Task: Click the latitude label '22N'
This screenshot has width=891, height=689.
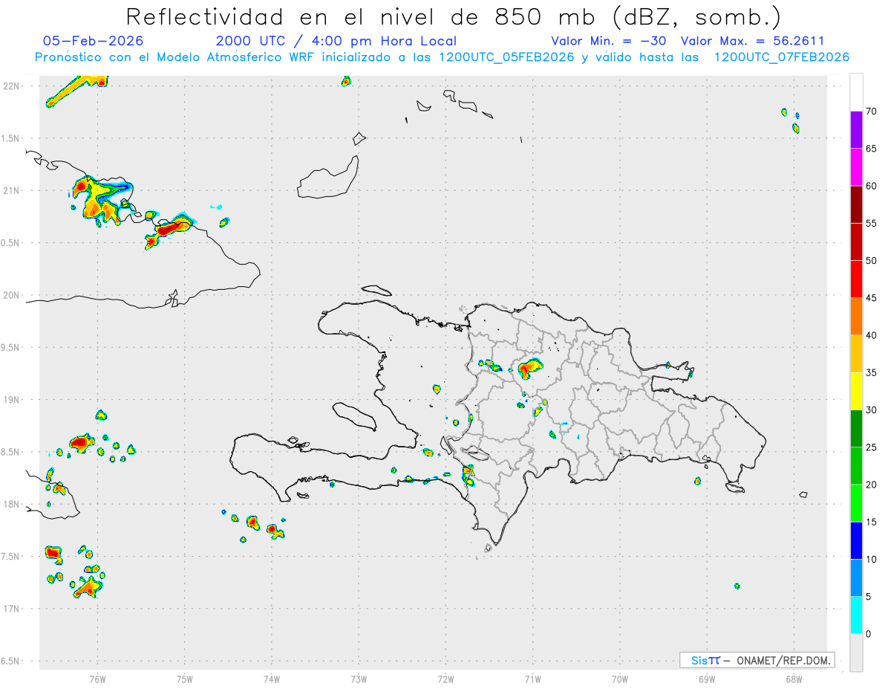Action: 12,85
